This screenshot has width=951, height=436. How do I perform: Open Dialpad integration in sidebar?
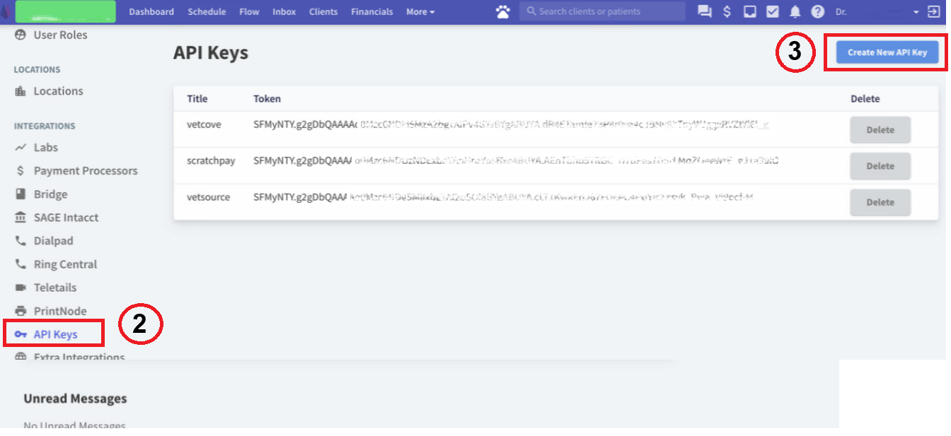53,241
